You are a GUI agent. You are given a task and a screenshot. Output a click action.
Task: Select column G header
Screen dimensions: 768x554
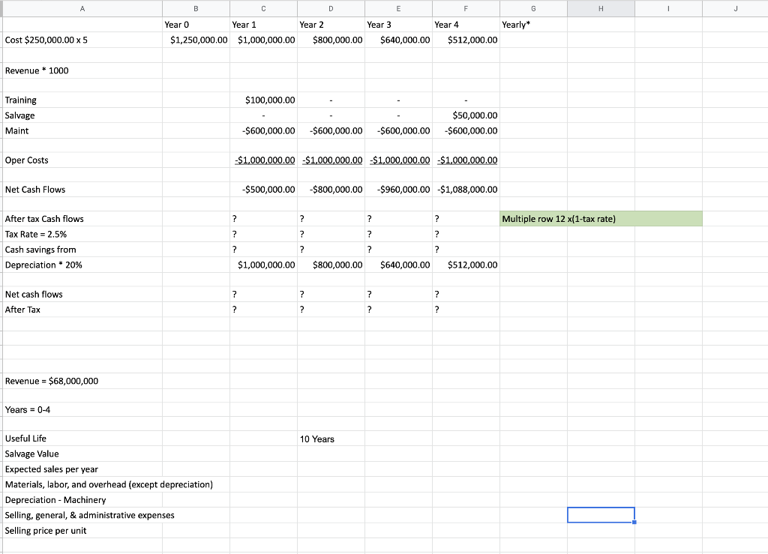click(x=534, y=8)
